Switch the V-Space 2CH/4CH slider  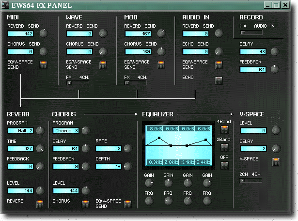251,180
